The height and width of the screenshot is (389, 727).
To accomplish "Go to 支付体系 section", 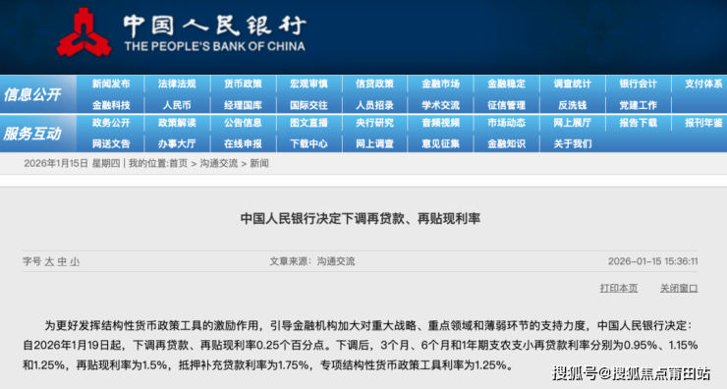I will coord(703,83).
